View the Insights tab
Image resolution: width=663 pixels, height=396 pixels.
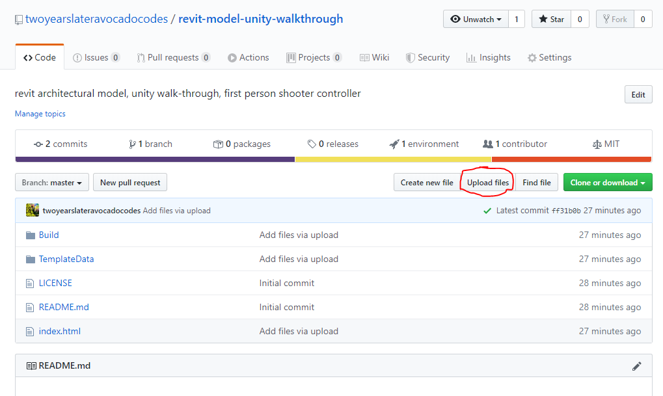pos(489,57)
